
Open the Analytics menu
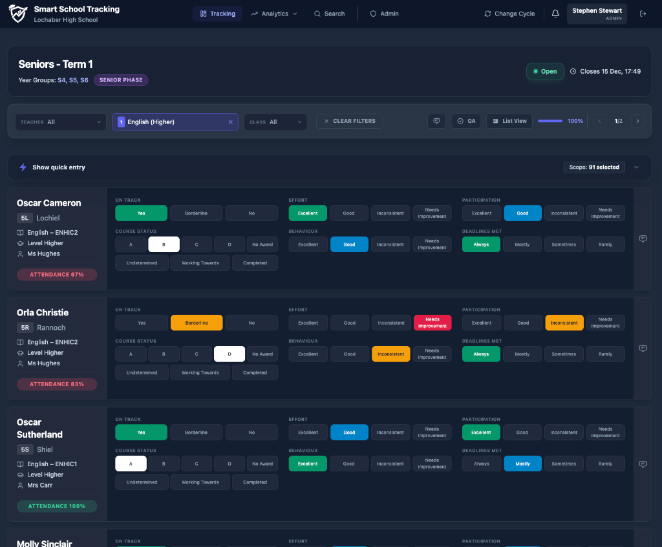click(x=274, y=14)
